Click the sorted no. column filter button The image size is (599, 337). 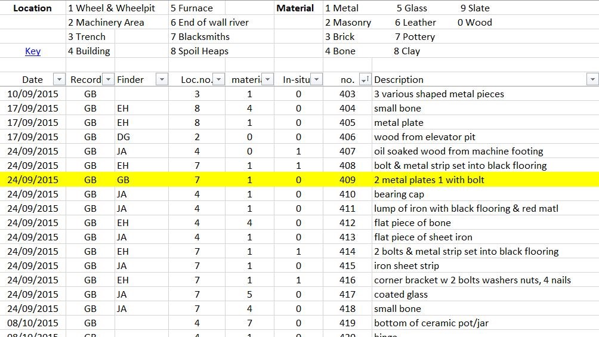(x=365, y=79)
